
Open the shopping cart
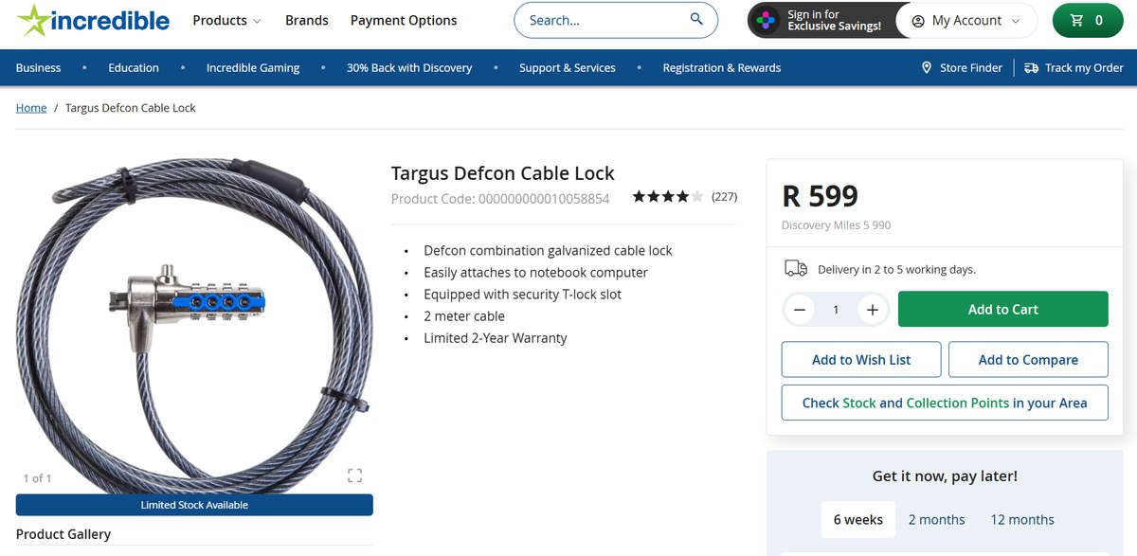(x=1087, y=19)
